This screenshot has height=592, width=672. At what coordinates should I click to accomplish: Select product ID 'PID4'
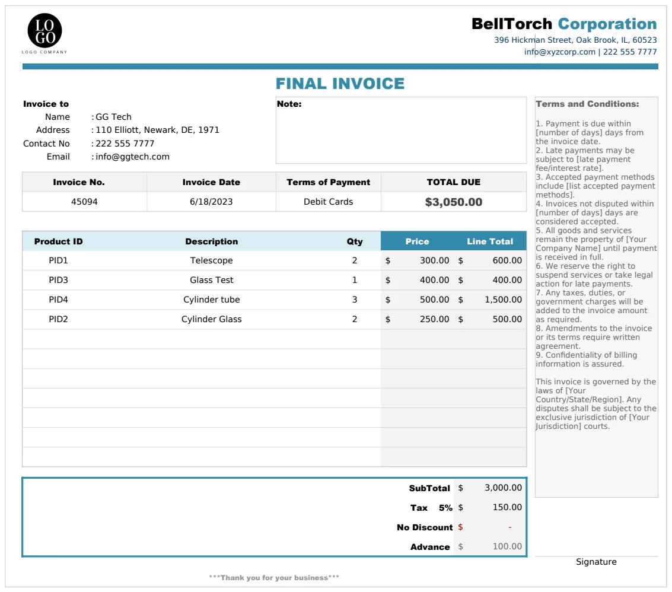click(x=58, y=300)
